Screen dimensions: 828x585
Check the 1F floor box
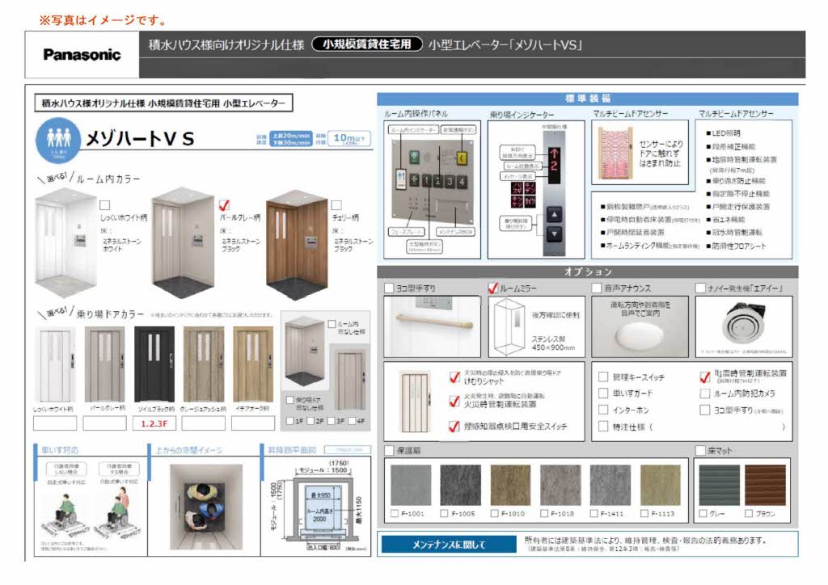pos(290,421)
